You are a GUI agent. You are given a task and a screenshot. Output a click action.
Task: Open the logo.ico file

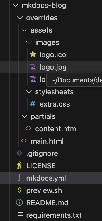(x=53, y=55)
